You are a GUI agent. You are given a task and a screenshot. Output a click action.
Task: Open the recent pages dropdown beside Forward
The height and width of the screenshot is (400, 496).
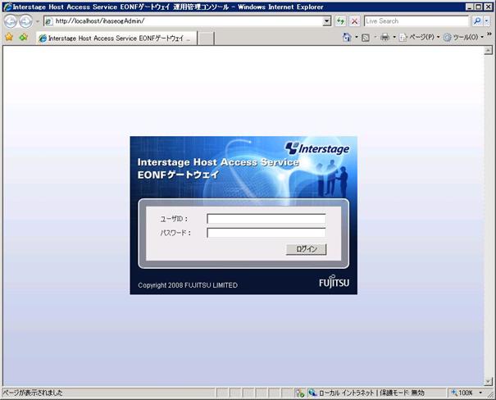[x=38, y=21]
